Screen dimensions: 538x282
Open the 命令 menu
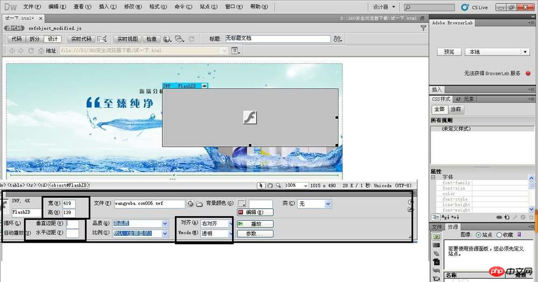point(183,6)
